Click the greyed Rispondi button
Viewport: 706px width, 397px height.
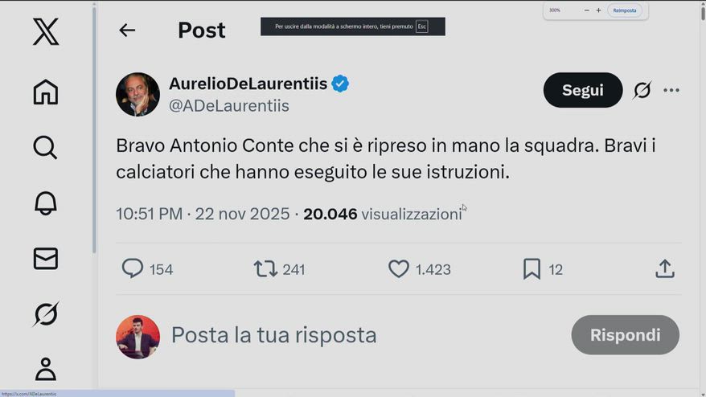pos(625,335)
